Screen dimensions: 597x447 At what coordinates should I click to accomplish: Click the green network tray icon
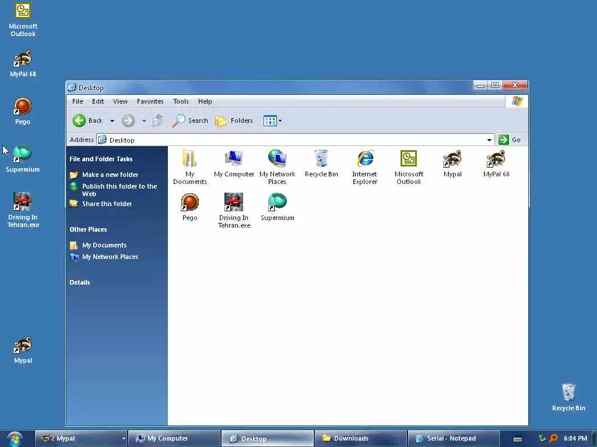coord(542,438)
